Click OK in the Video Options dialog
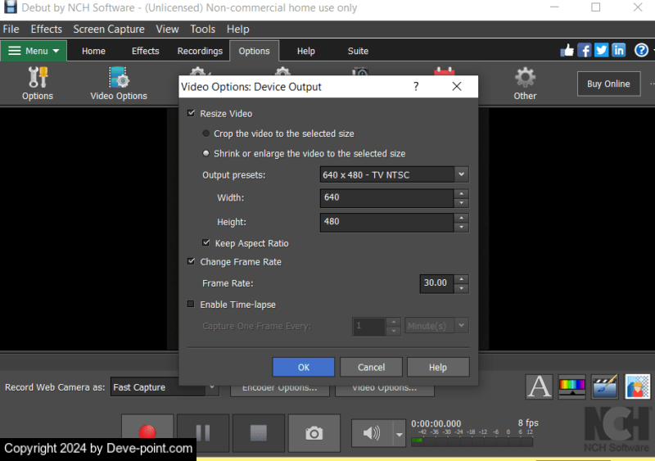This screenshot has height=461, width=655. tap(303, 367)
